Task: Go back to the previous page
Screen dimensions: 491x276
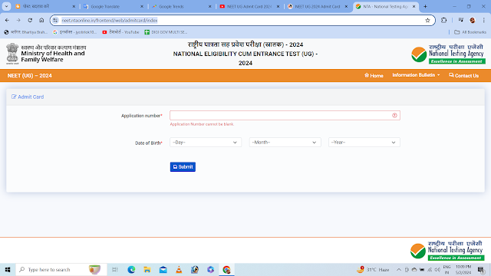Action: pos(7,20)
